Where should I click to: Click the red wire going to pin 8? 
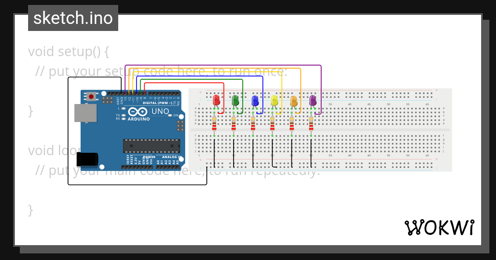pyautogui.click(x=186, y=83)
